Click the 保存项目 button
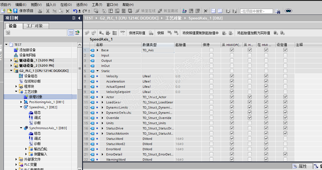Image resolution: width=322 pixels, height=170 pixels. [26, 11]
